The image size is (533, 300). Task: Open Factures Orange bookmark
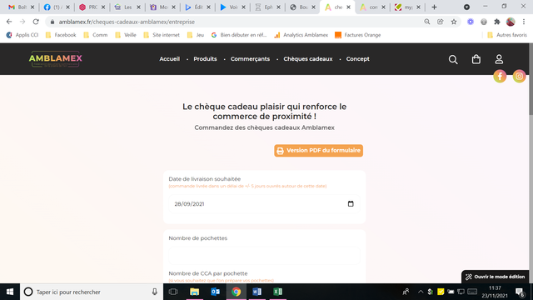357,35
